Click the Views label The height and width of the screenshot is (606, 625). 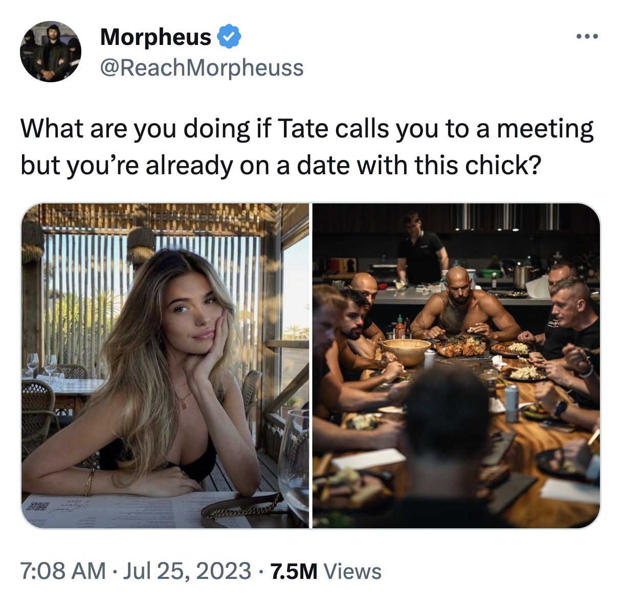pyautogui.click(x=353, y=571)
